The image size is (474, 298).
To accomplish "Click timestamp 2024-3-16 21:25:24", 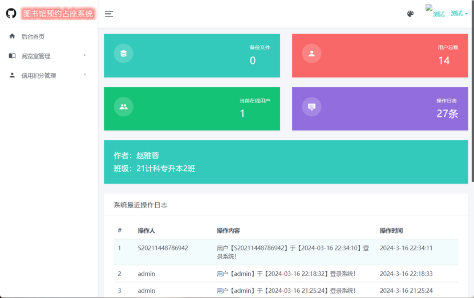I will tap(406, 291).
